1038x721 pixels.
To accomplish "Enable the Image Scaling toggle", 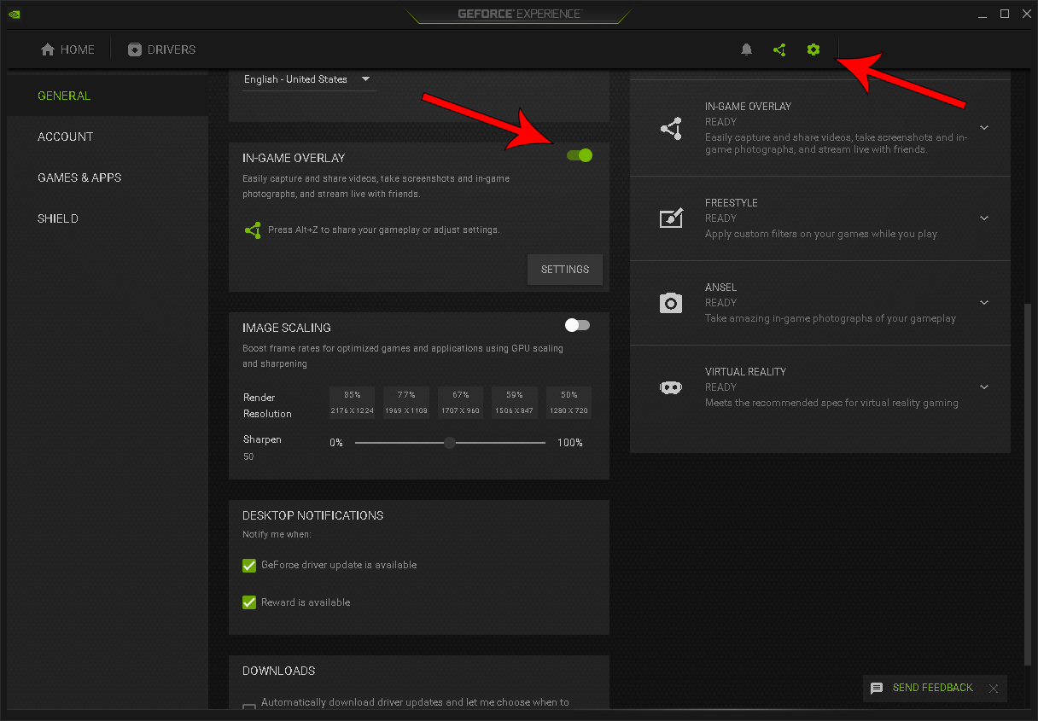I will pos(578,325).
